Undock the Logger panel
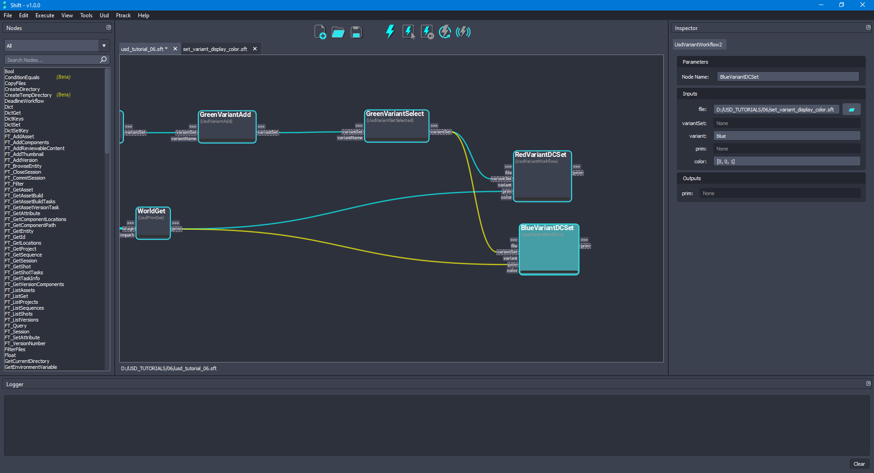Image resolution: width=874 pixels, height=473 pixels. click(x=869, y=383)
